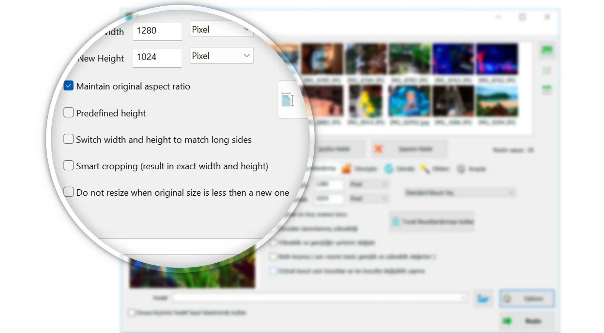Click the blue circular rotate tab icon
This screenshot has width=604, height=333.
click(x=389, y=169)
